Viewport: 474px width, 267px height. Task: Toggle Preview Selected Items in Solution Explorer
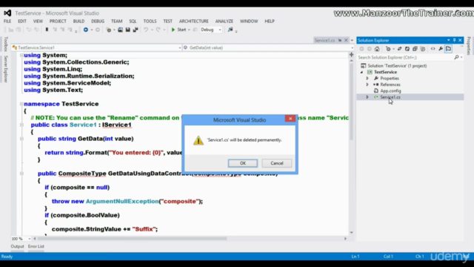click(448, 49)
